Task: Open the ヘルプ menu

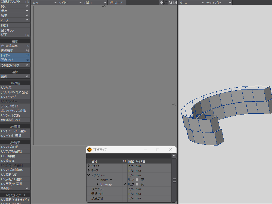Action: pyautogui.click(x=15, y=20)
